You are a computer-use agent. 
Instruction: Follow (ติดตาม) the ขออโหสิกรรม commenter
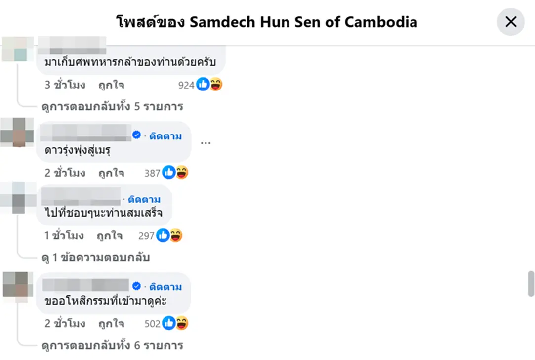pyautogui.click(x=165, y=287)
